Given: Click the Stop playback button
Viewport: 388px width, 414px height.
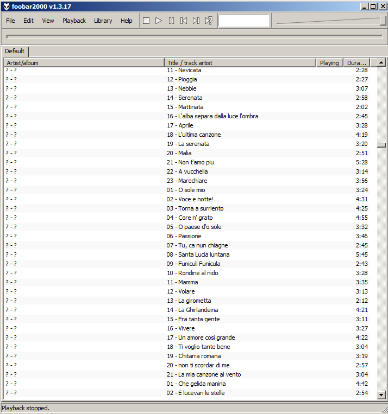Looking at the screenshot, I should 146,21.
